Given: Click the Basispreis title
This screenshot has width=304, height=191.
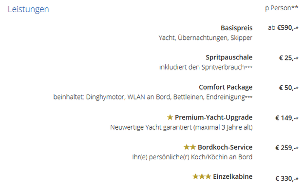Looking at the screenshot, I should (237, 28).
